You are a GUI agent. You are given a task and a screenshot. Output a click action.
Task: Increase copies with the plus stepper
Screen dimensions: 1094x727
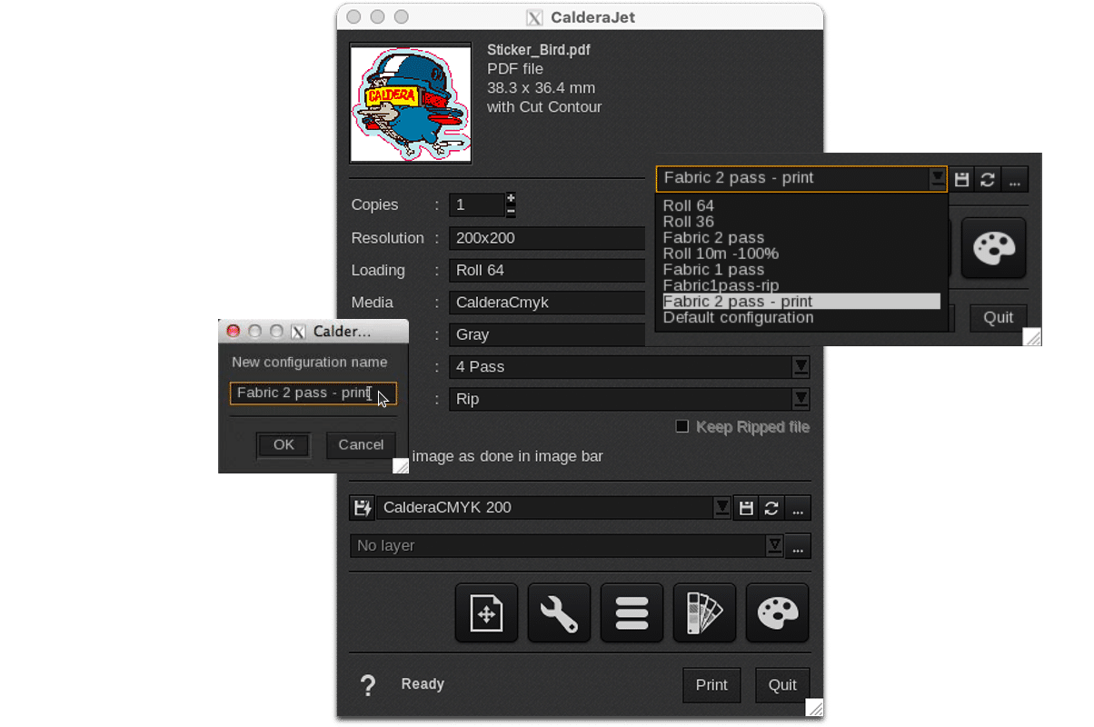511,198
